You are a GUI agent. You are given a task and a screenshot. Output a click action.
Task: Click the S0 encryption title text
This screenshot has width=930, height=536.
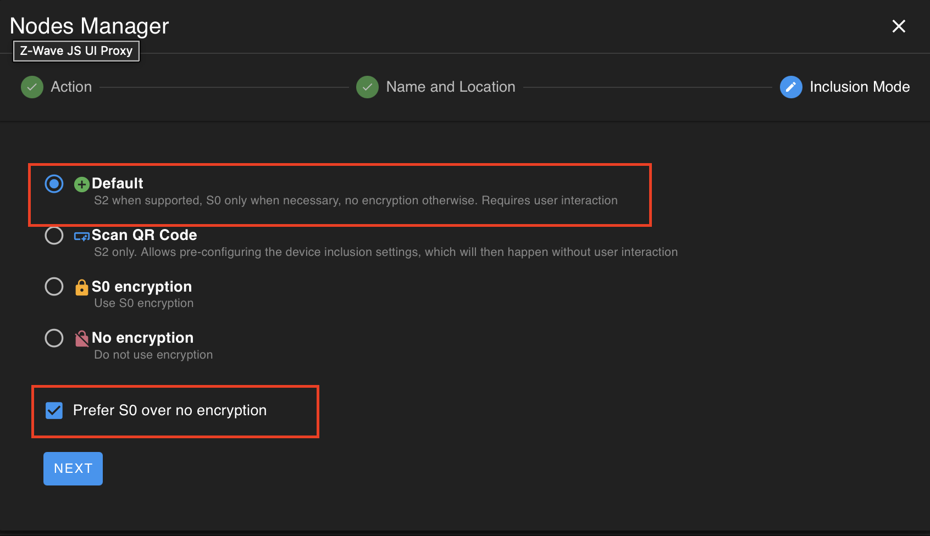[x=142, y=287]
